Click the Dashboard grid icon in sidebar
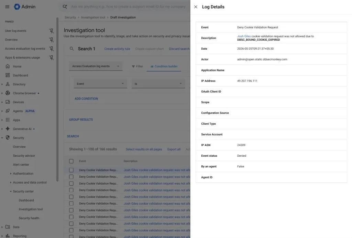This screenshot has height=238, width=352. (x=8, y=75)
